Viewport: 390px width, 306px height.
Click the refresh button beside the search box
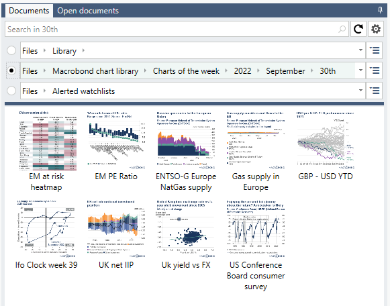[x=358, y=29]
